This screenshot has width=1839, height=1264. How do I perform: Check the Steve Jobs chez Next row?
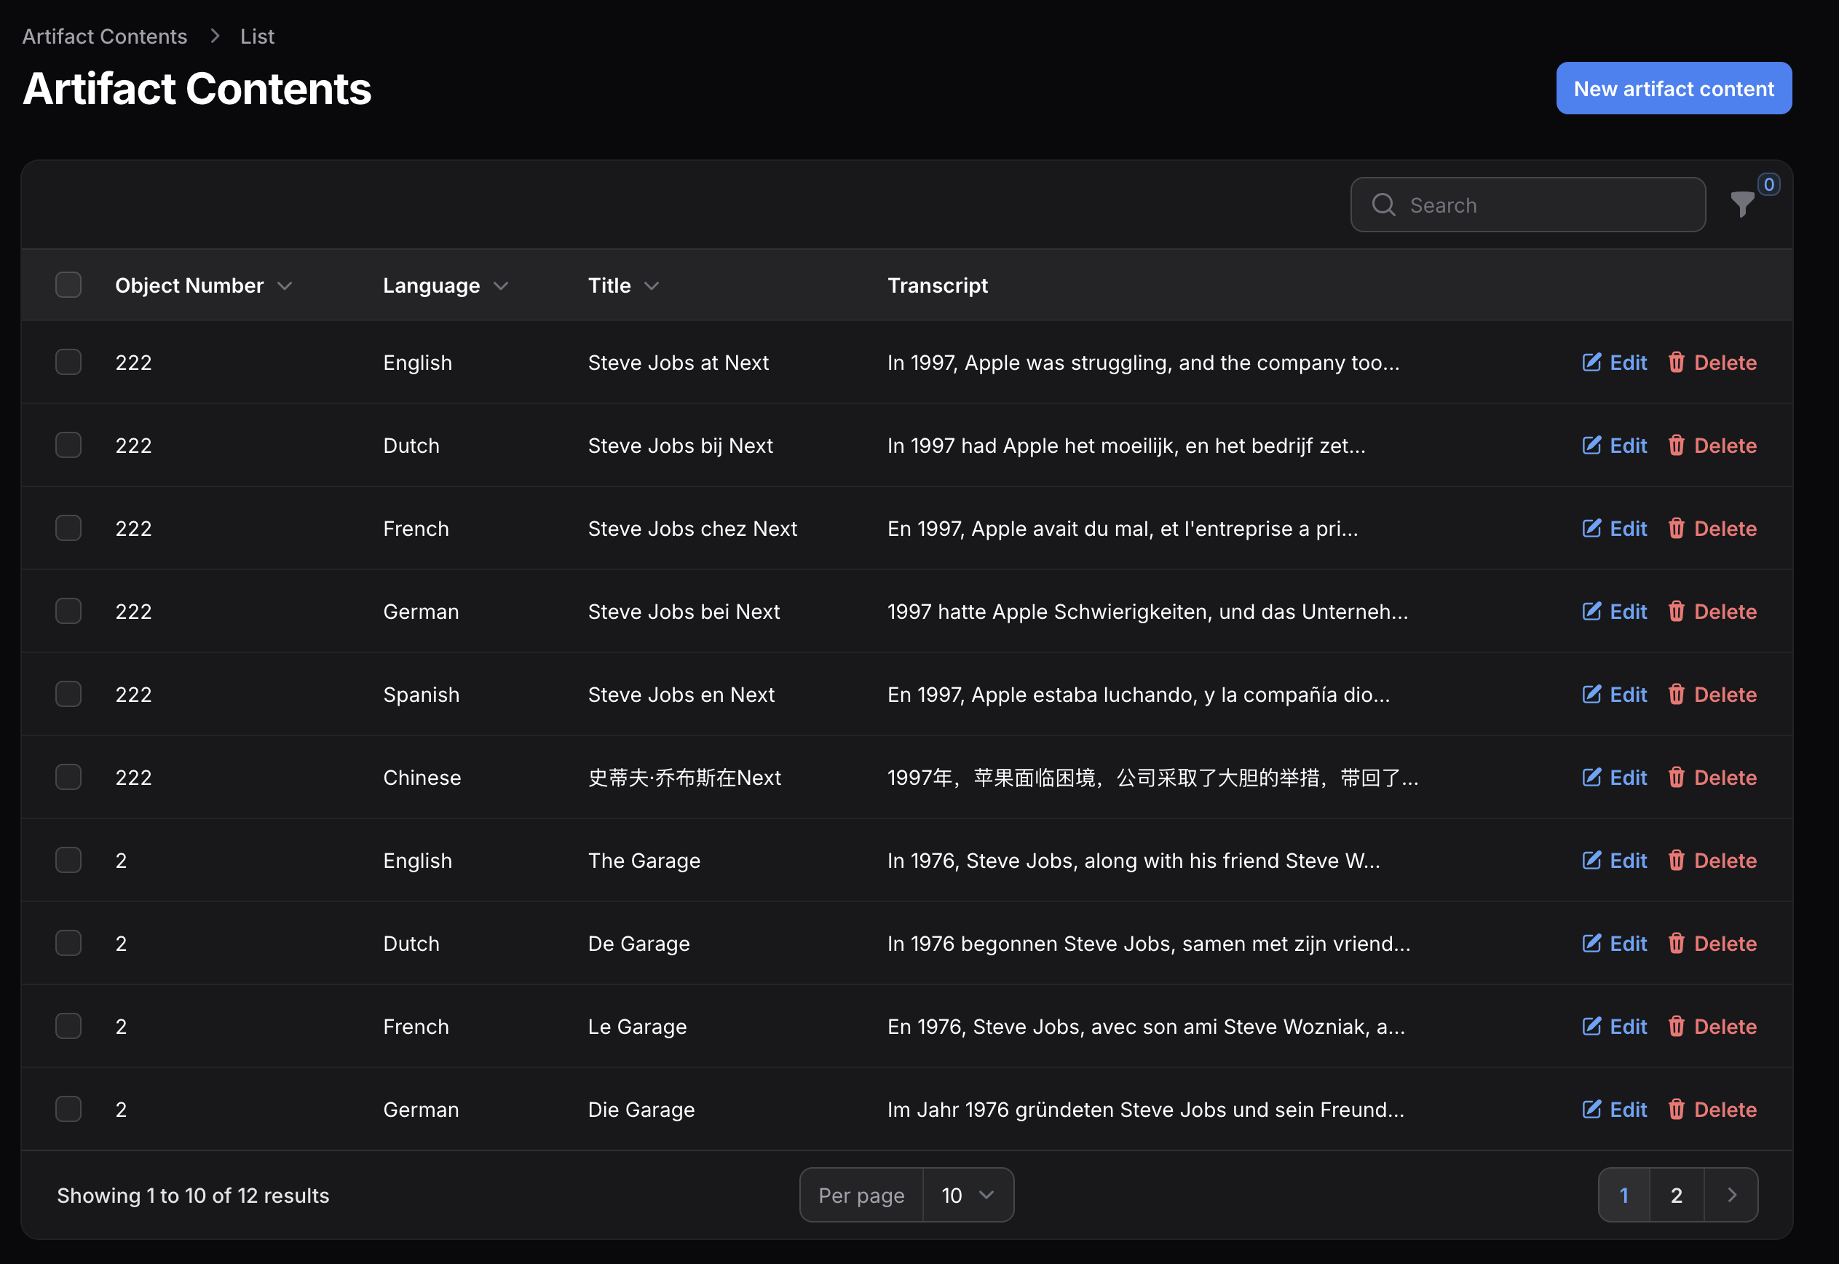pos(69,529)
